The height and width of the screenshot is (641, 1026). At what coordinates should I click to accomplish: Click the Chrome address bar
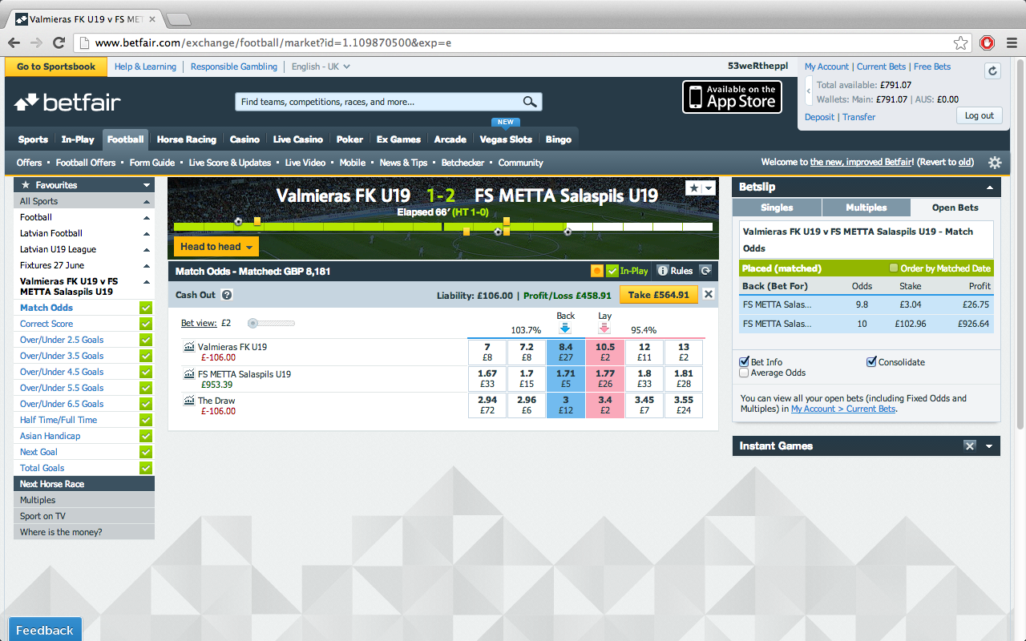click(x=513, y=42)
